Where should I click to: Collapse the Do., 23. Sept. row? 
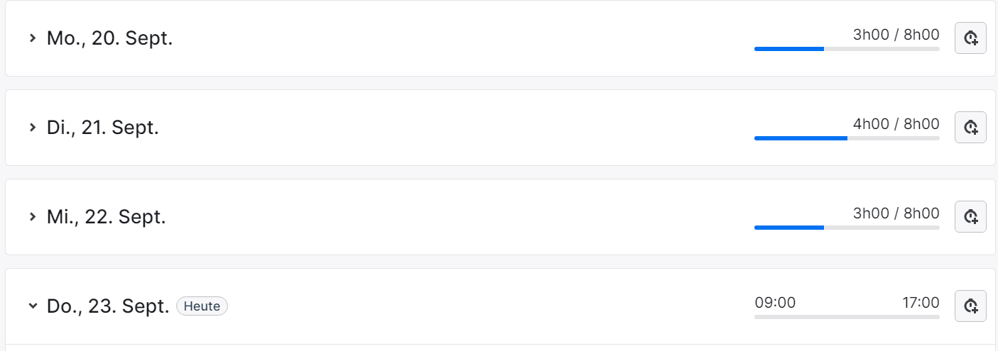coord(32,306)
